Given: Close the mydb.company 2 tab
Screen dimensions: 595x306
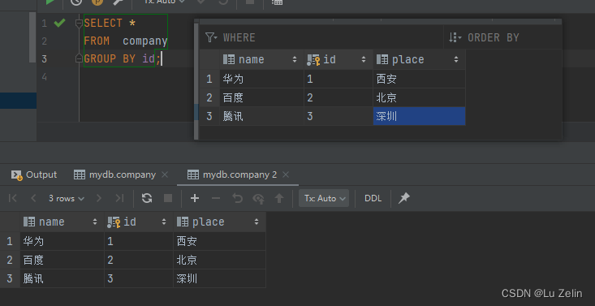Looking at the screenshot, I should (x=286, y=175).
